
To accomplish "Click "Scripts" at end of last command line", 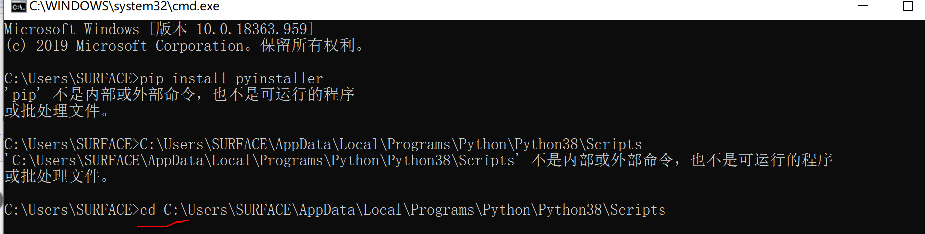I will pos(638,210).
